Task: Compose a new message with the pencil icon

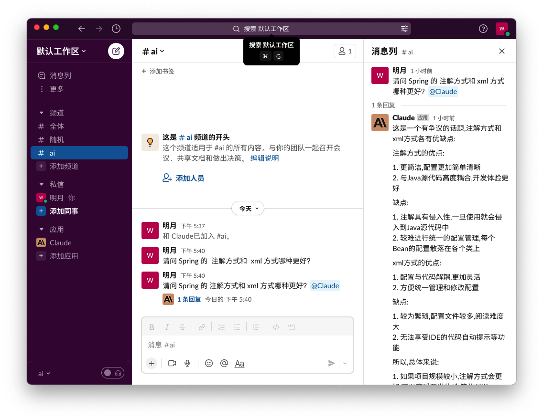Action: point(116,51)
